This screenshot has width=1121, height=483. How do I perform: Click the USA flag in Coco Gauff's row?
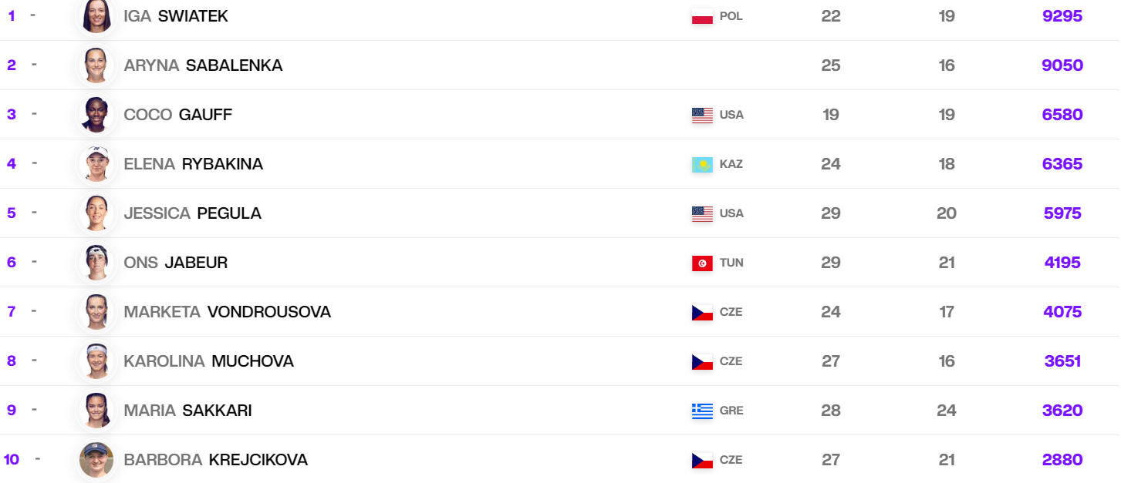coord(702,115)
